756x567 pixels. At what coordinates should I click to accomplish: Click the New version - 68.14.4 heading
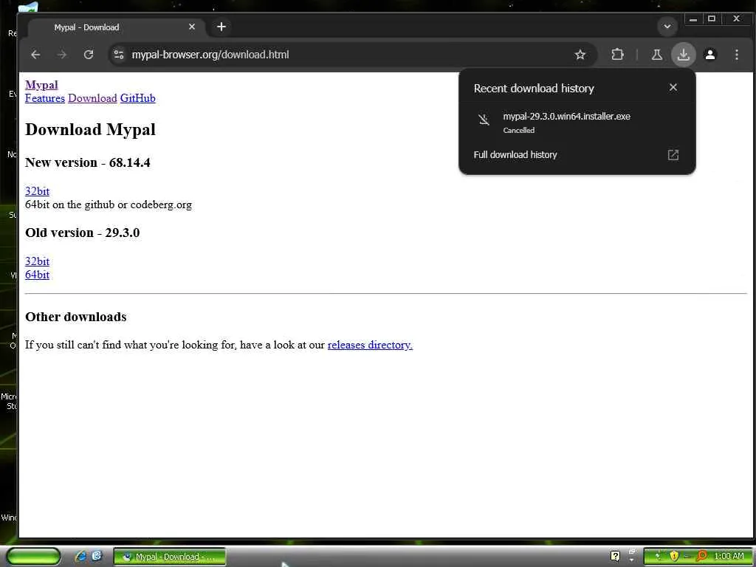pos(88,162)
